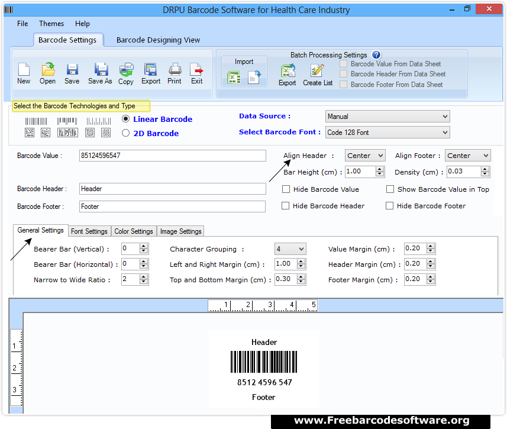
Task: Click the application barcode icon in title bar
Action: (8, 9)
